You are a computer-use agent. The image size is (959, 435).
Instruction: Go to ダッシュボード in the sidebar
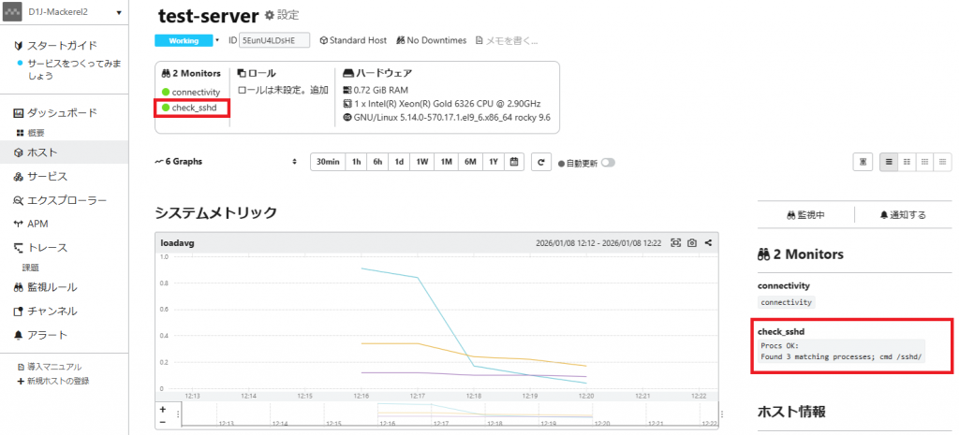click(x=60, y=113)
